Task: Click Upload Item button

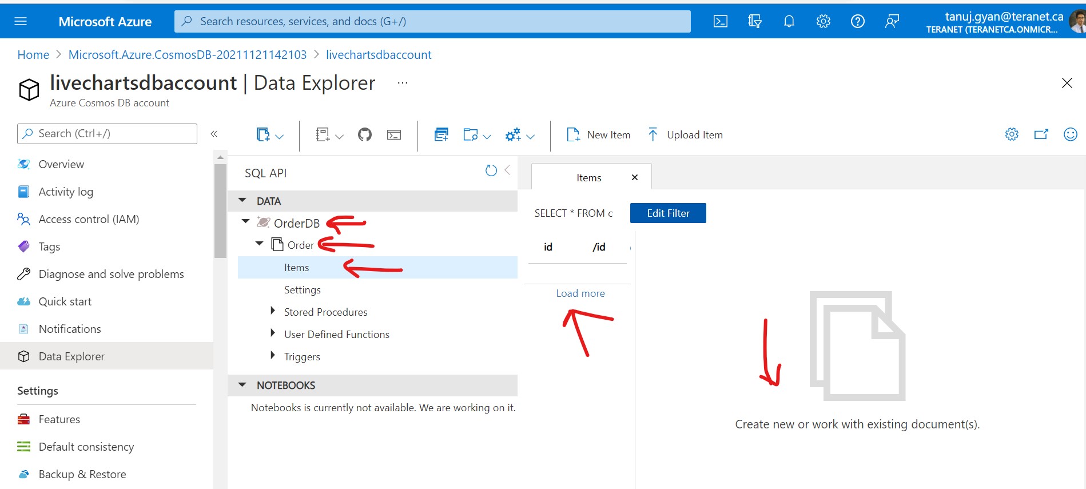Action: pos(685,135)
